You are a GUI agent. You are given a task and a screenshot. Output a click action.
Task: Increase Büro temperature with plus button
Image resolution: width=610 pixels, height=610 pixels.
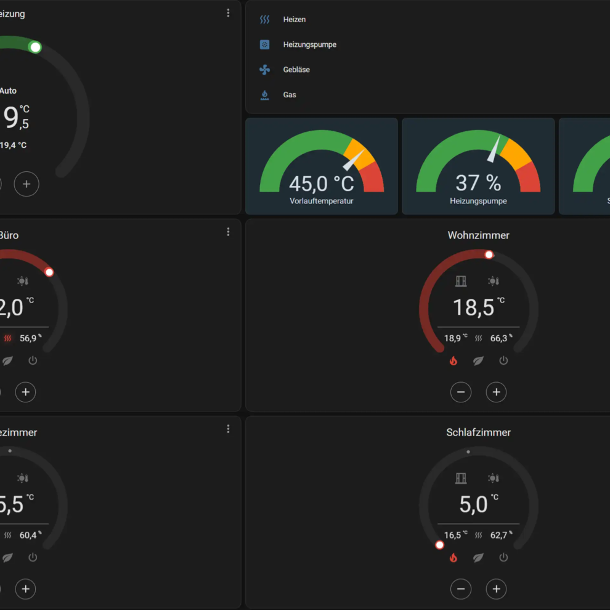point(26,392)
